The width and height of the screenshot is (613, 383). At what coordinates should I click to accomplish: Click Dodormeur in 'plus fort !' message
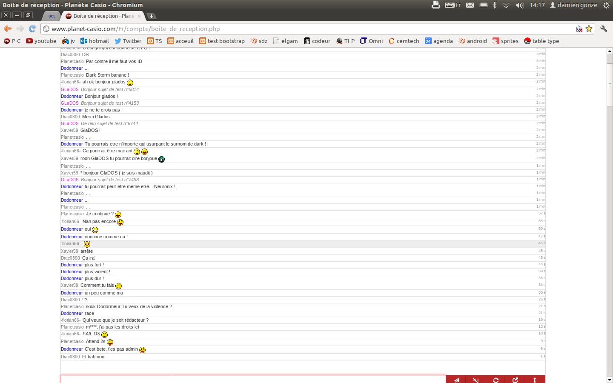coord(72,265)
